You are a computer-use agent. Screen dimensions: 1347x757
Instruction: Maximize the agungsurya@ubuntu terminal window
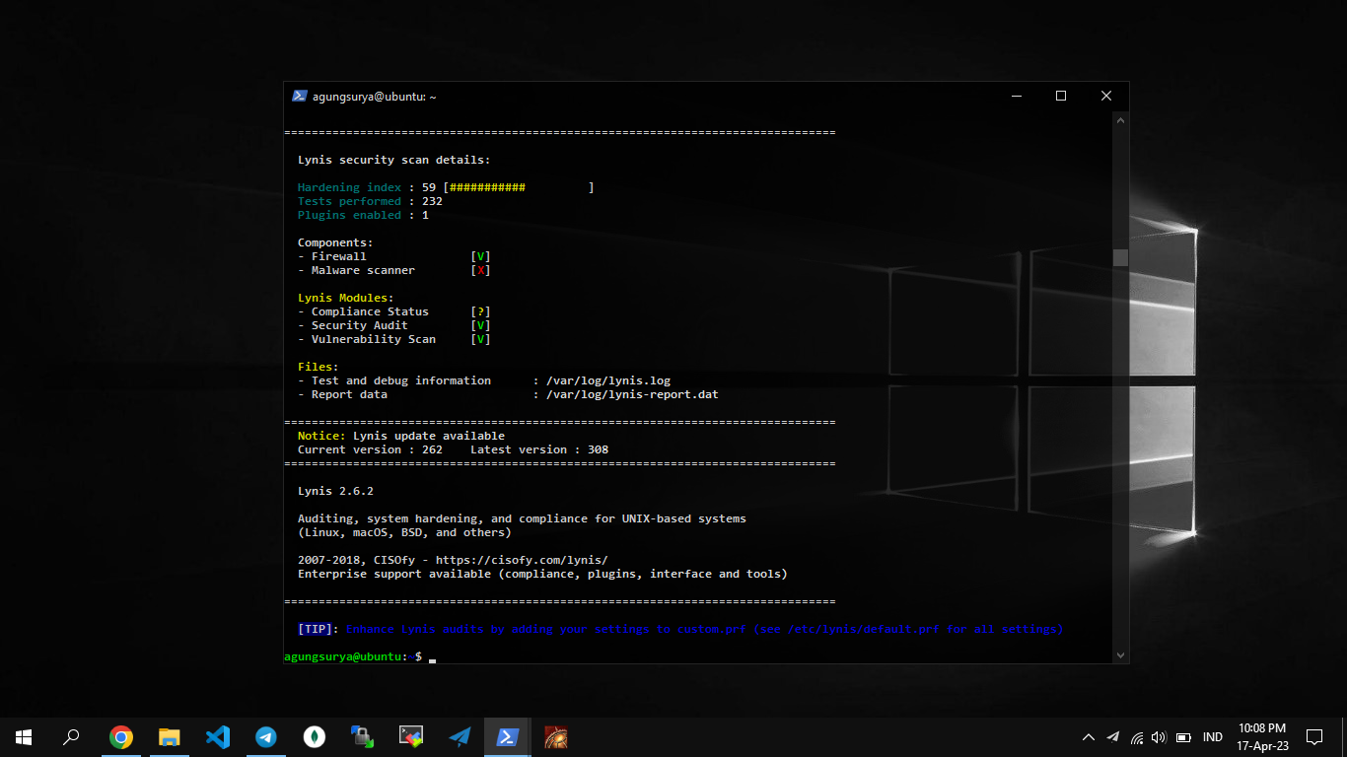tap(1061, 96)
